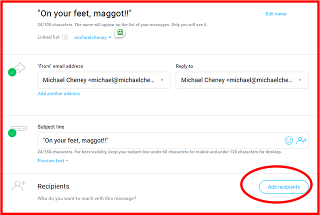The width and height of the screenshot is (320, 215).
Task: Click the "24/150 characters" hint text
Action: (159, 152)
